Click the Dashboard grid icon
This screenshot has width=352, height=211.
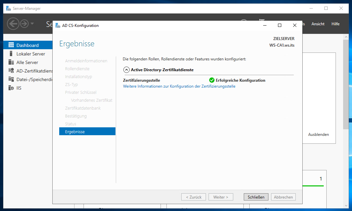coord(11,45)
